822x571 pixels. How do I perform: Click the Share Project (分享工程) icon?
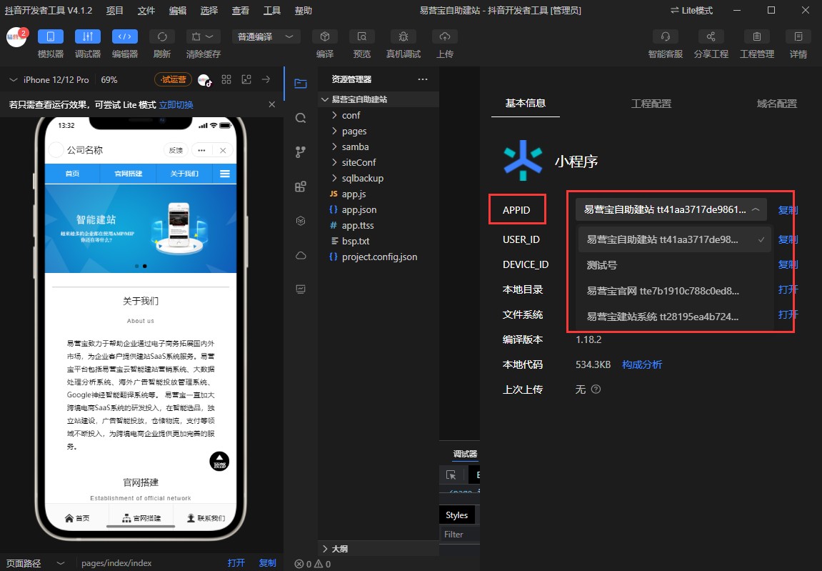pos(711,36)
